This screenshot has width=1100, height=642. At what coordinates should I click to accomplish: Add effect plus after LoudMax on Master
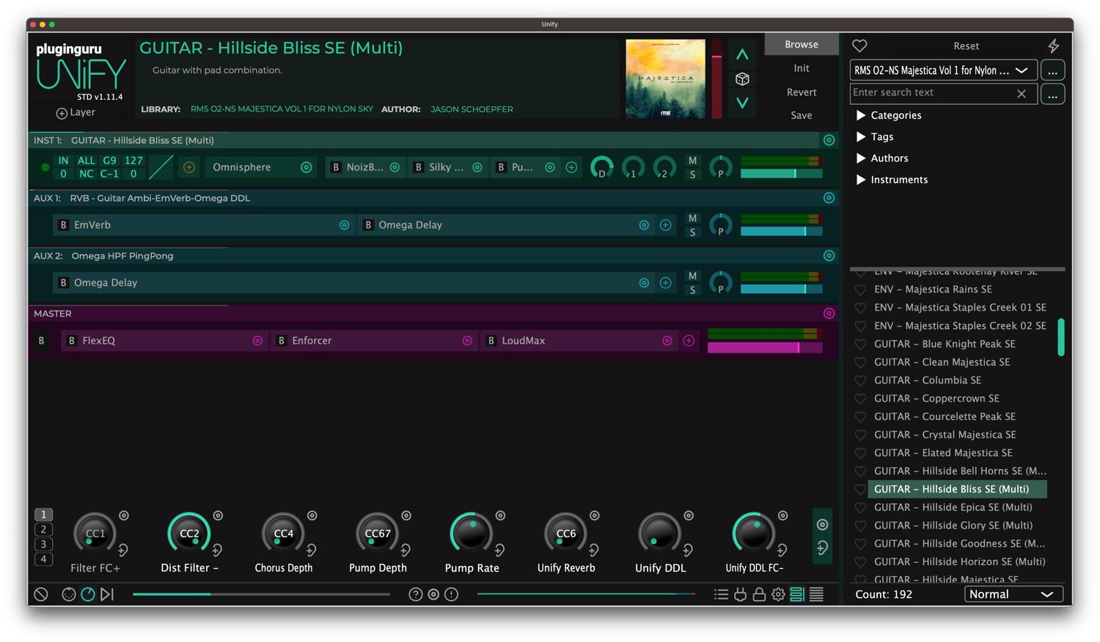tap(689, 340)
